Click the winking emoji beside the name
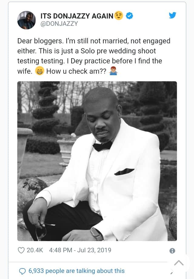 click(119, 16)
